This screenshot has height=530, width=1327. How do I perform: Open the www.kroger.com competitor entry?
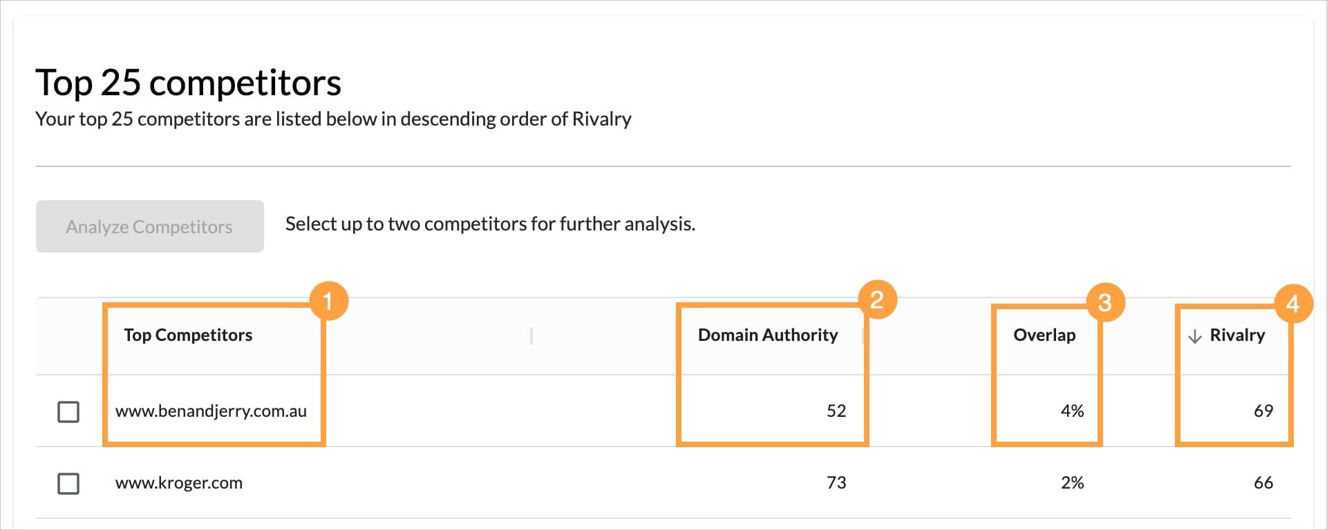[178, 483]
